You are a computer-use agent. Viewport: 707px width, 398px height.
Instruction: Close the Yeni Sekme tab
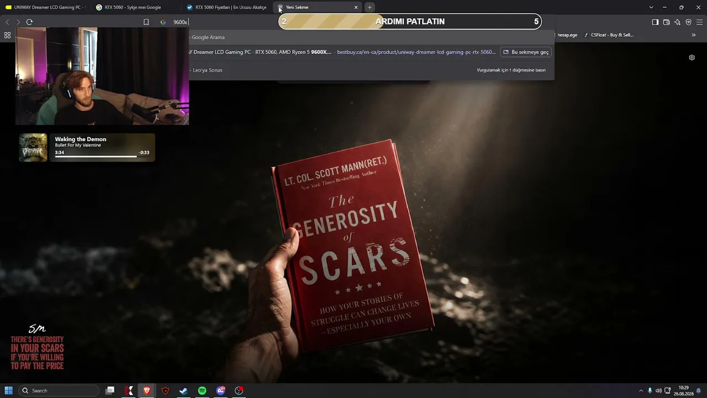tap(356, 7)
